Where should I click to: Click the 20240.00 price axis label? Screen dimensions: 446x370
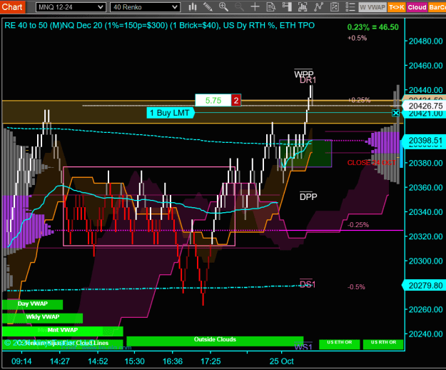425,334
